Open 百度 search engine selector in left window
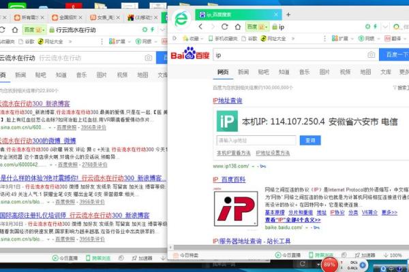Image resolution: width=409 pixels, height=272 pixels. (x=35, y=30)
